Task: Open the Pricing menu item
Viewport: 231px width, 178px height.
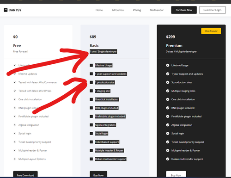Action: tap(137, 10)
